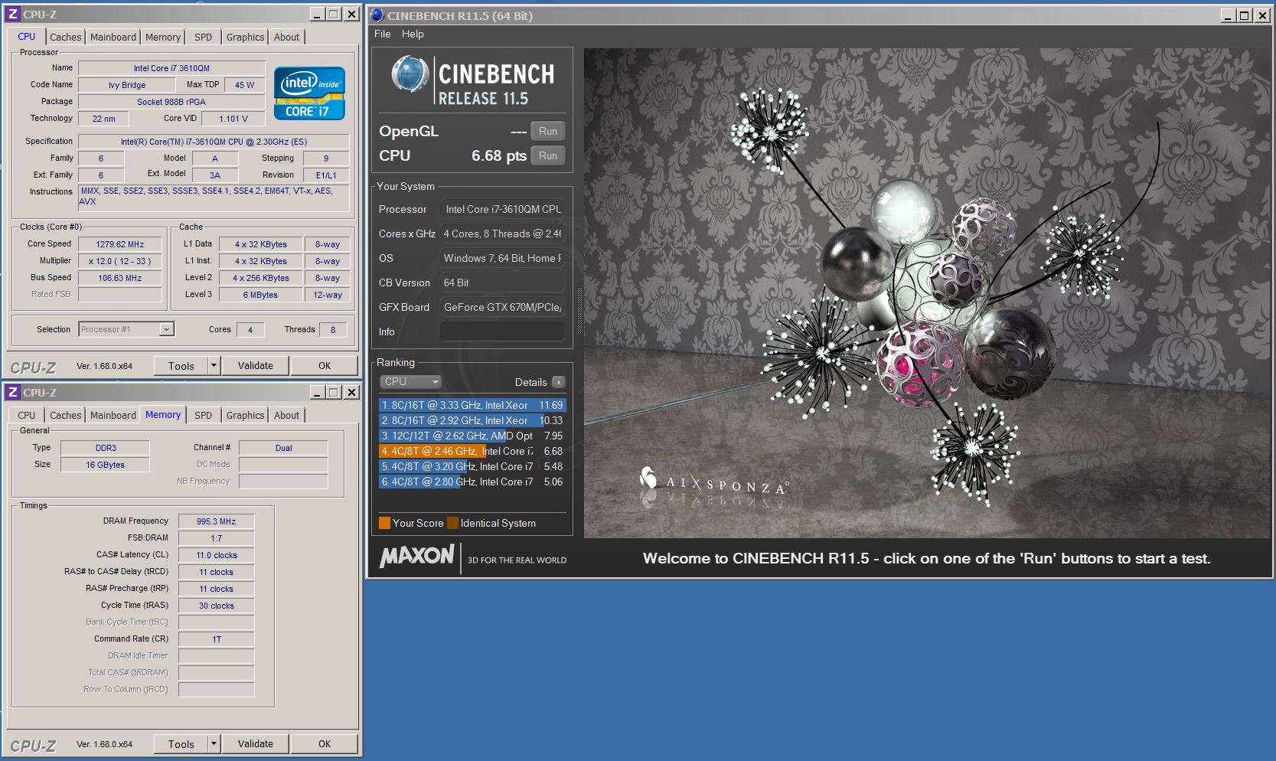
Task: Click CPU-Z app icon in bottom window title bar
Action: [x=12, y=392]
